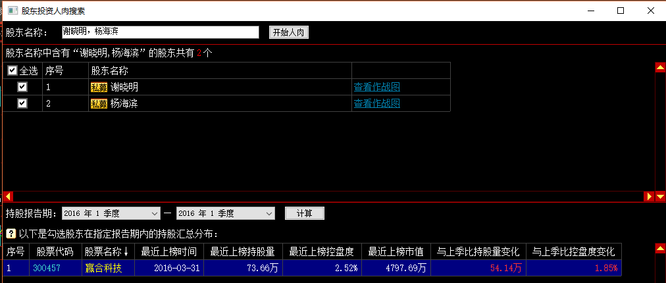Click the shareholder list scroll-down arrow

[660, 196]
